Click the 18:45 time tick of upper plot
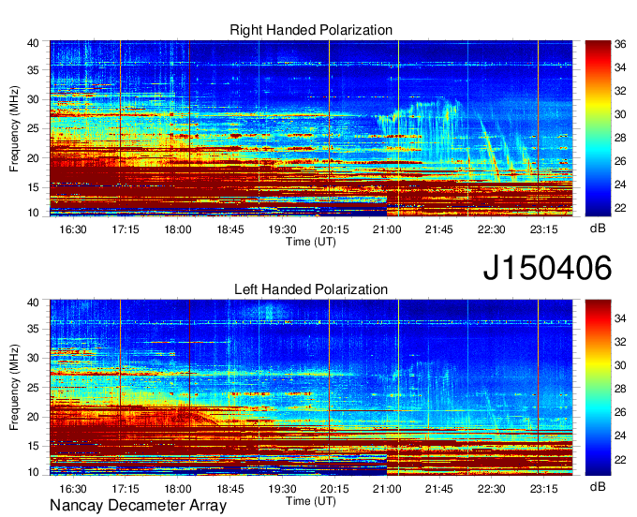The height and width of the screenshot is (517, 637). click(230, 229)
